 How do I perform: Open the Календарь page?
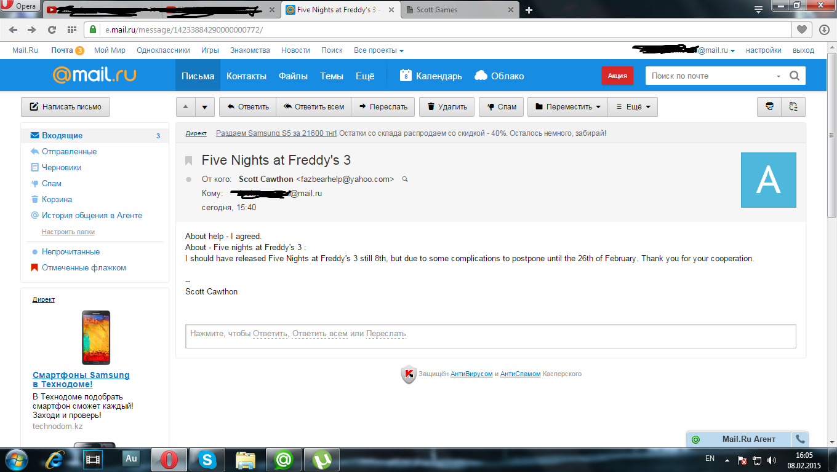[431, 76]
